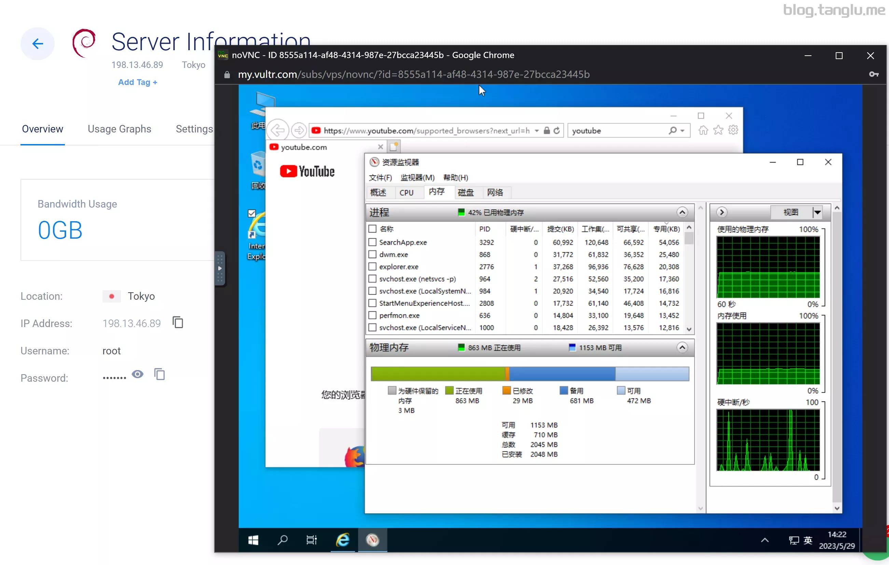Open the 监视器(M) menu
The image size is (889, 565).
click(417, 178)
